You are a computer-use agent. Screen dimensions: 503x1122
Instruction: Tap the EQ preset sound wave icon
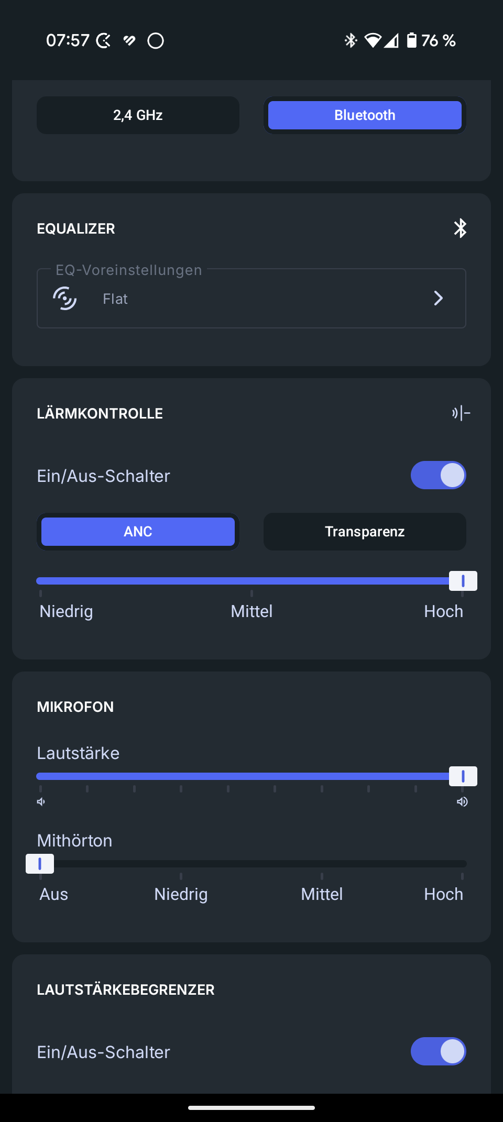coord(65,299)
